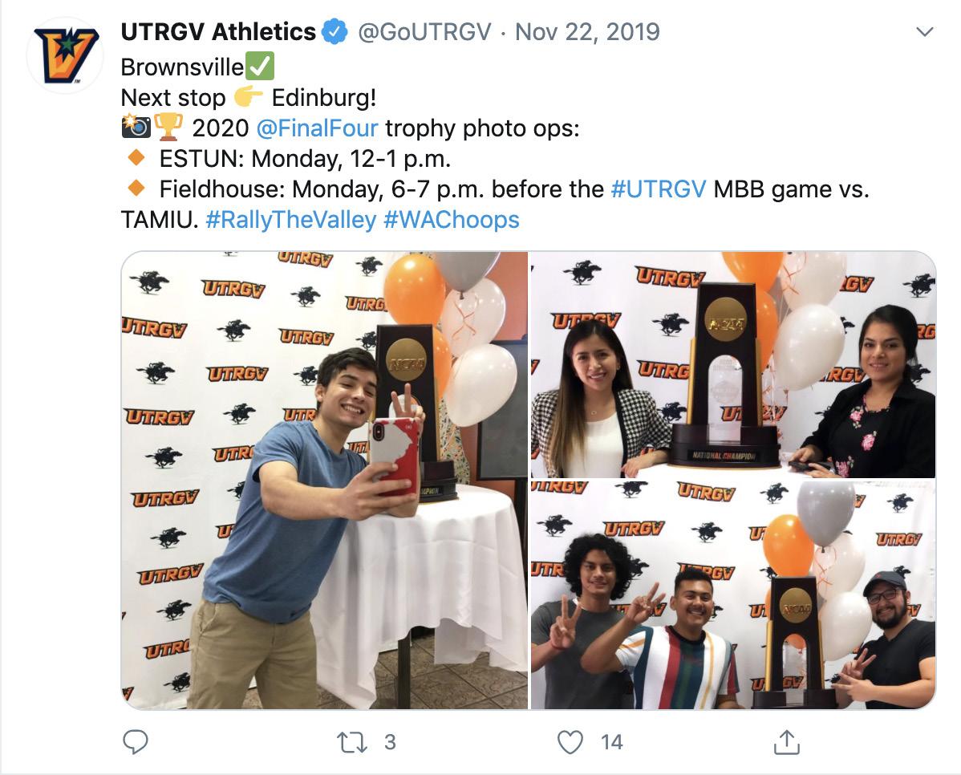Follow the #RallyTheValley hashtag
The width and height of the screenshot is (961, 775).
[291, 220]
